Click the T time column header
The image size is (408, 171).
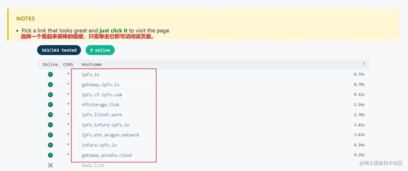coord(363,64)
